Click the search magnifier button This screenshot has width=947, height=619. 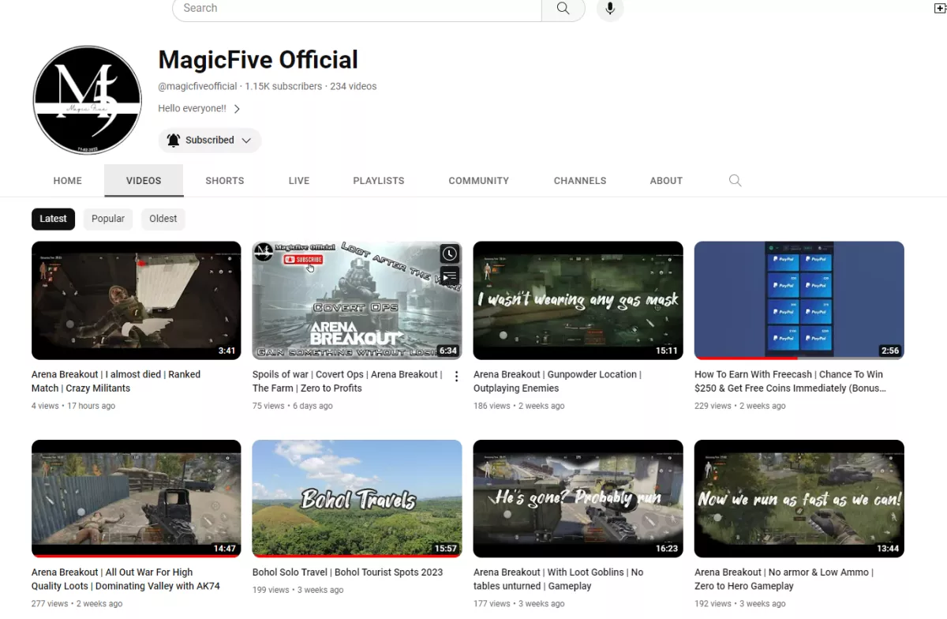point(563,9)
